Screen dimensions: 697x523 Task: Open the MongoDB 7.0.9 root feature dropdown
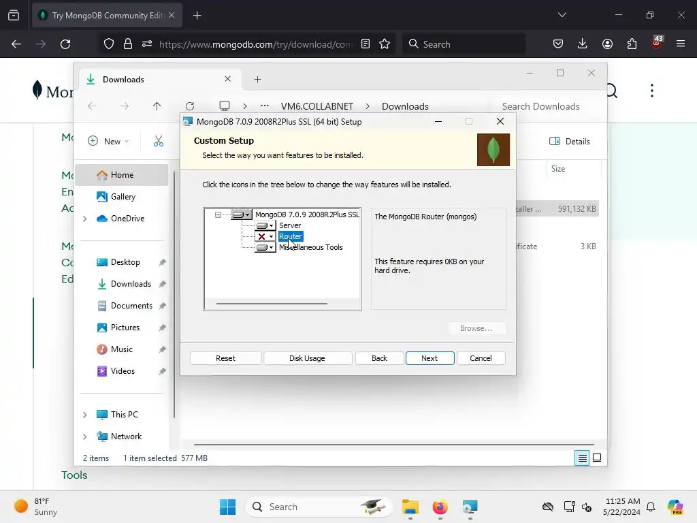tap(242, 215)
